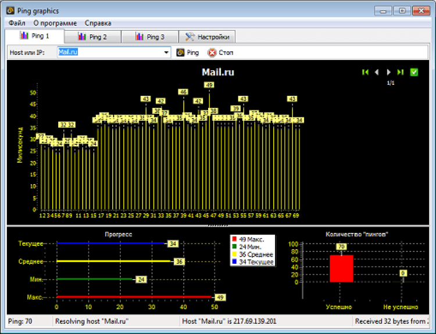Advance to next chart page arrow
This screenshot has width=436, height=334.
point(388,72)
